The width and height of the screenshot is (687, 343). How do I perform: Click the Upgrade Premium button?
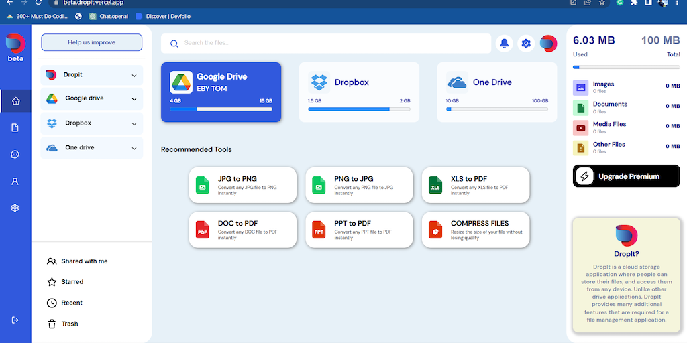coord(627,176)
